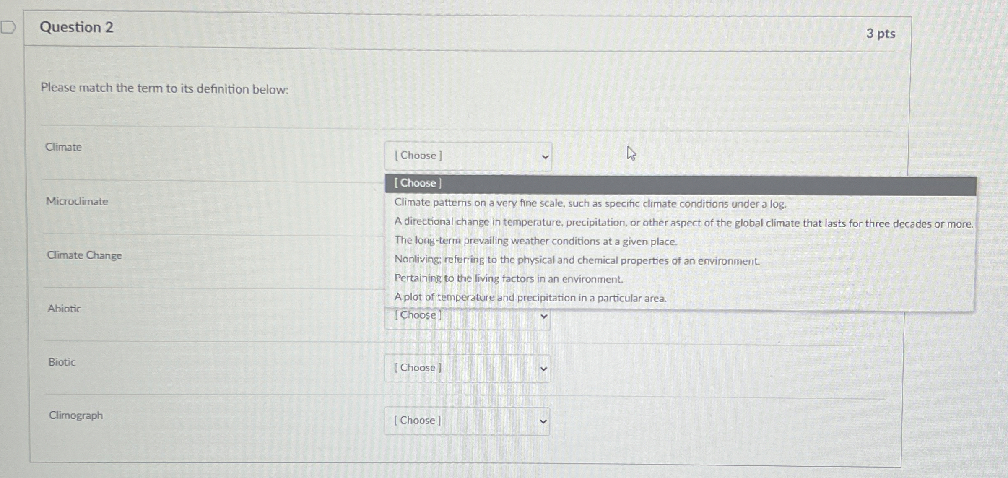The height and width of the screenshot is (478, 1008).
Task: Select 'A directional change in temperature' option
Action: pyautogui.click(x=683, y=223)
